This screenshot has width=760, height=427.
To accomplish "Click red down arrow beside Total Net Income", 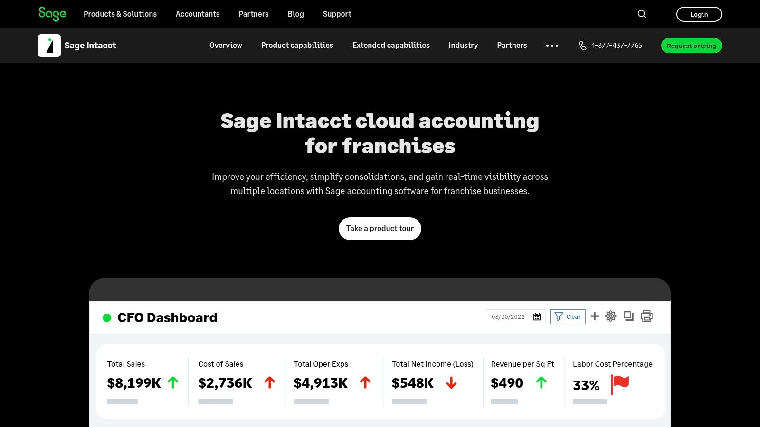I will point(451,383).
